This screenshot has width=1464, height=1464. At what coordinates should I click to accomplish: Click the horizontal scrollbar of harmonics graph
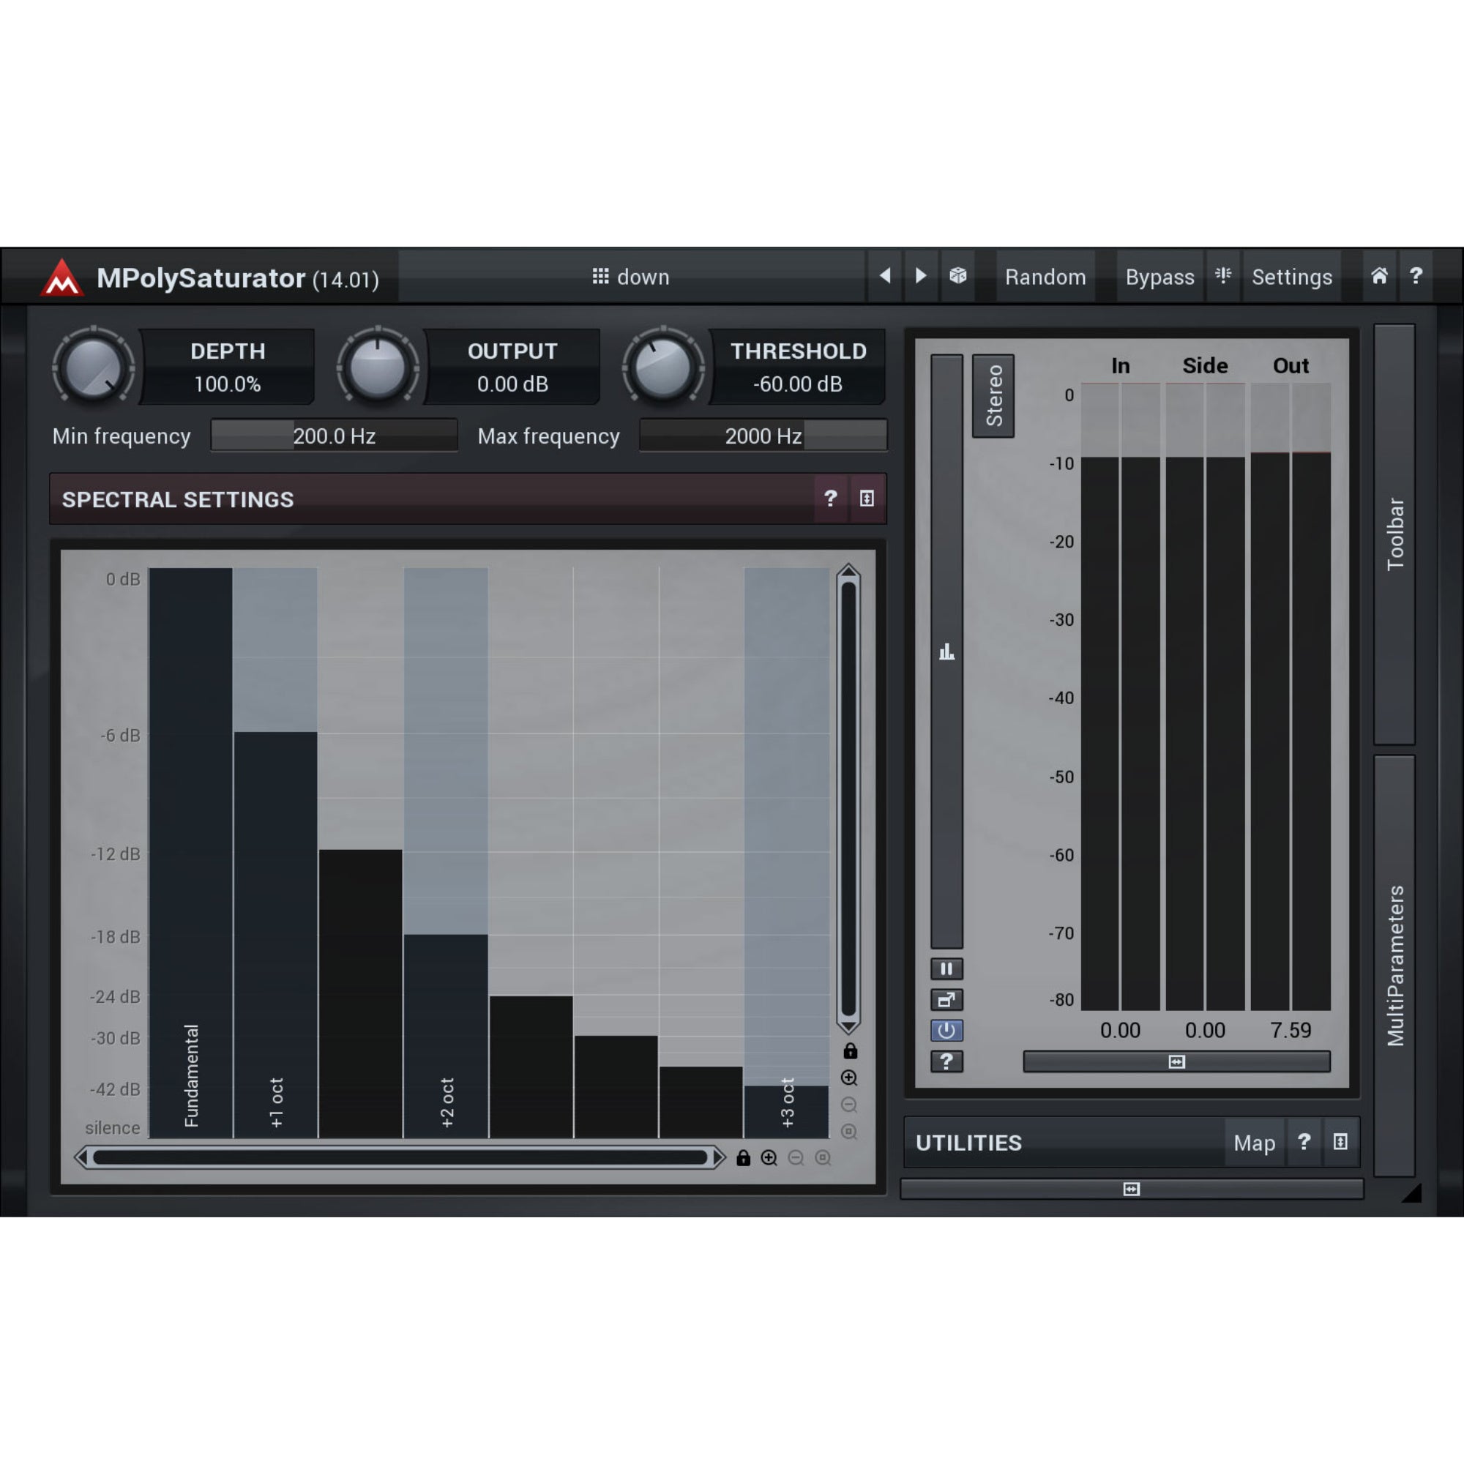pyautogui.click(x=401, y=1158)
